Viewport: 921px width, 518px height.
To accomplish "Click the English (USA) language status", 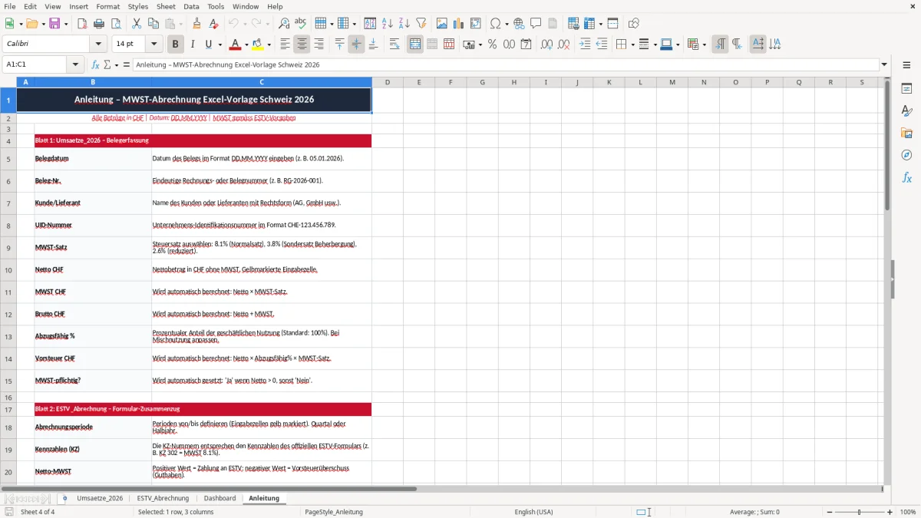I will click(533, 512).
